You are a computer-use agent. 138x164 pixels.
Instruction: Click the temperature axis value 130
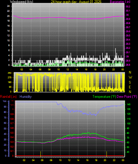click(129, 109)
